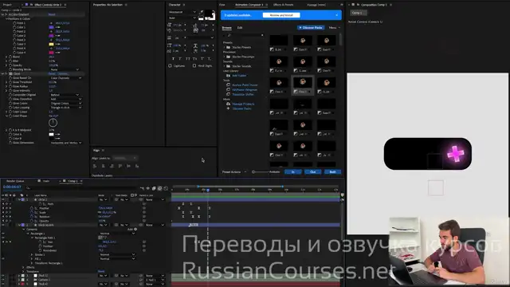Click the Discover Packs button

click(311, 28)
